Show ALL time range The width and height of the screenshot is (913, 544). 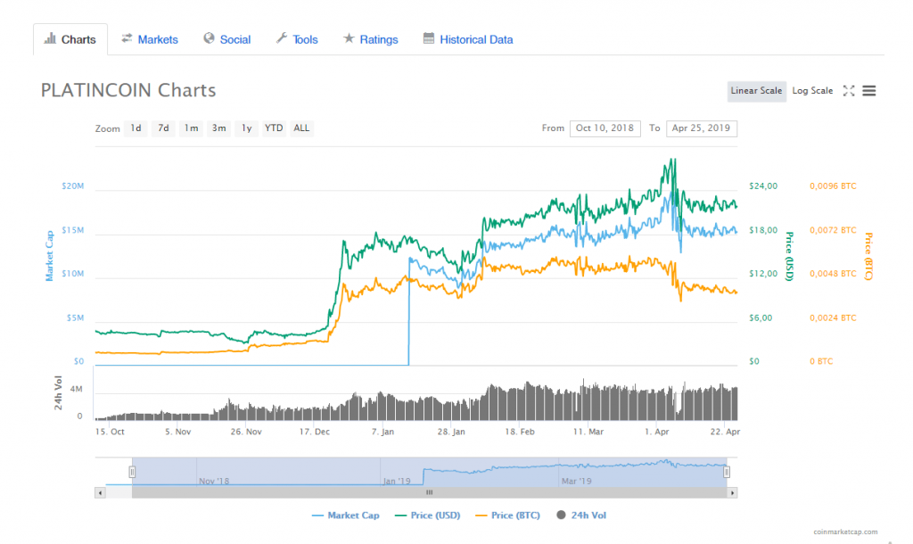tap(301, 128)
